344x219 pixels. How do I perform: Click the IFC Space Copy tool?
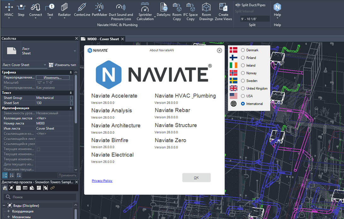click(x=190, y=12)
